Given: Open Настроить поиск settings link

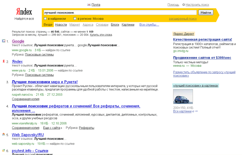Looking at the screenshot, I should (197, 5).
